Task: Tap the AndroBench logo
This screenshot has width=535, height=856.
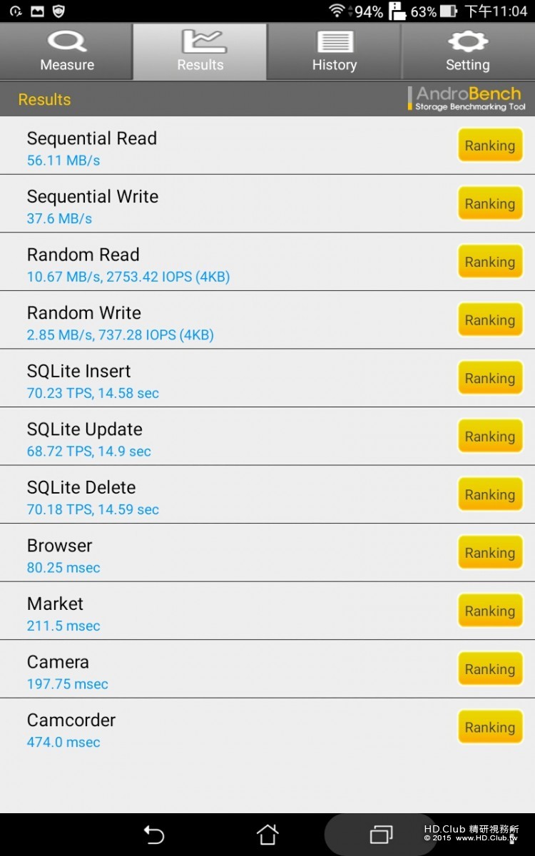Action: pos(469,98)
